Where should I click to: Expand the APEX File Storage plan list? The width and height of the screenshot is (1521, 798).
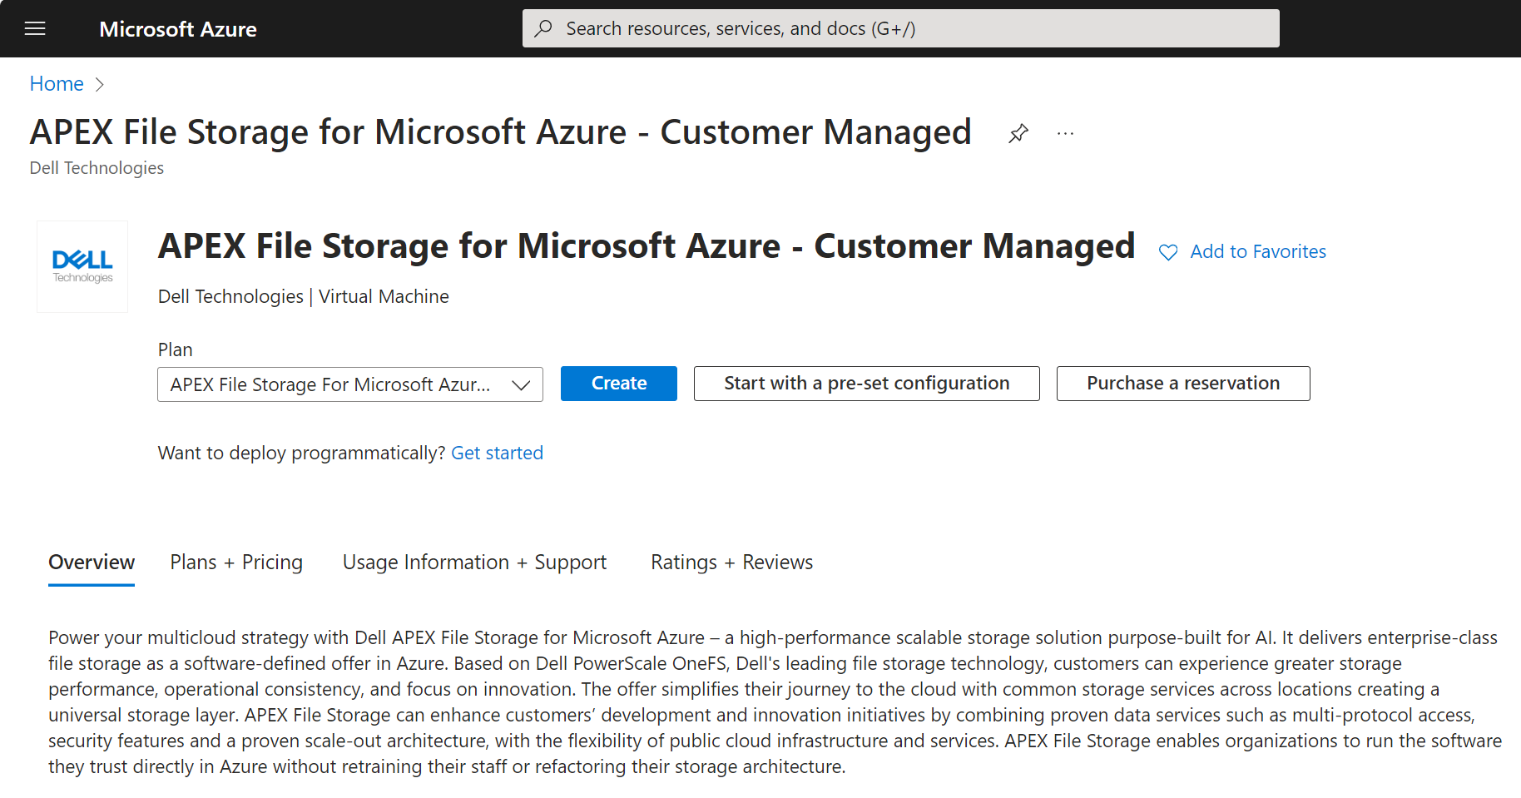(521, 384)
